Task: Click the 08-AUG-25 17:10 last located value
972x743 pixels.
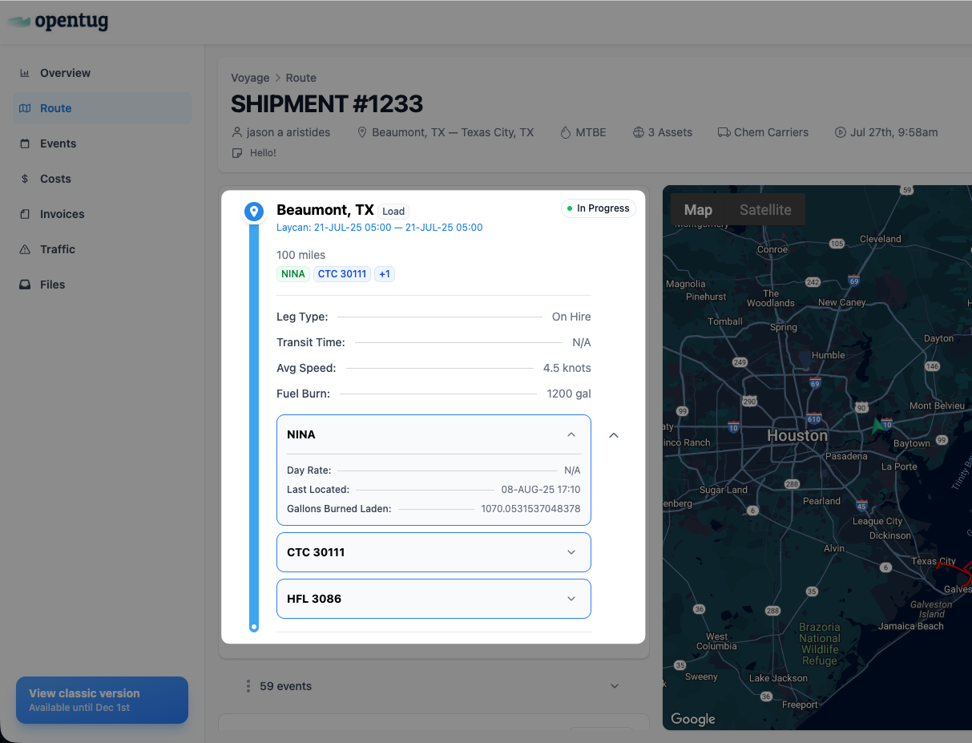Action: pos(541,489)
